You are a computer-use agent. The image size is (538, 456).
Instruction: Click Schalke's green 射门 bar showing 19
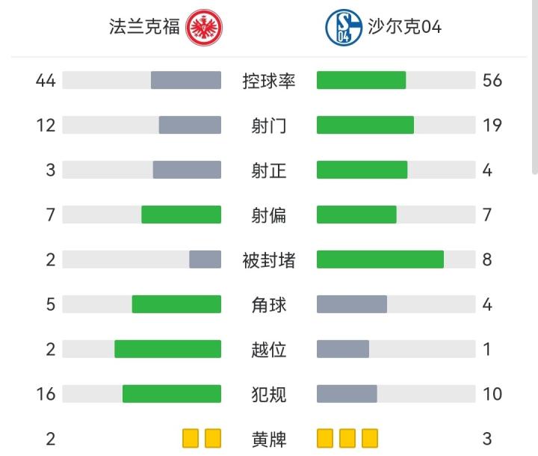(x=365, y=125)
